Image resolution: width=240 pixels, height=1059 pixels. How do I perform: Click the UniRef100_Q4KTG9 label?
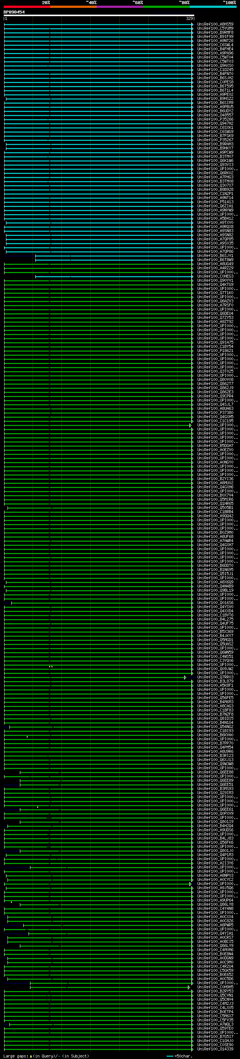(x=215, y=284)
